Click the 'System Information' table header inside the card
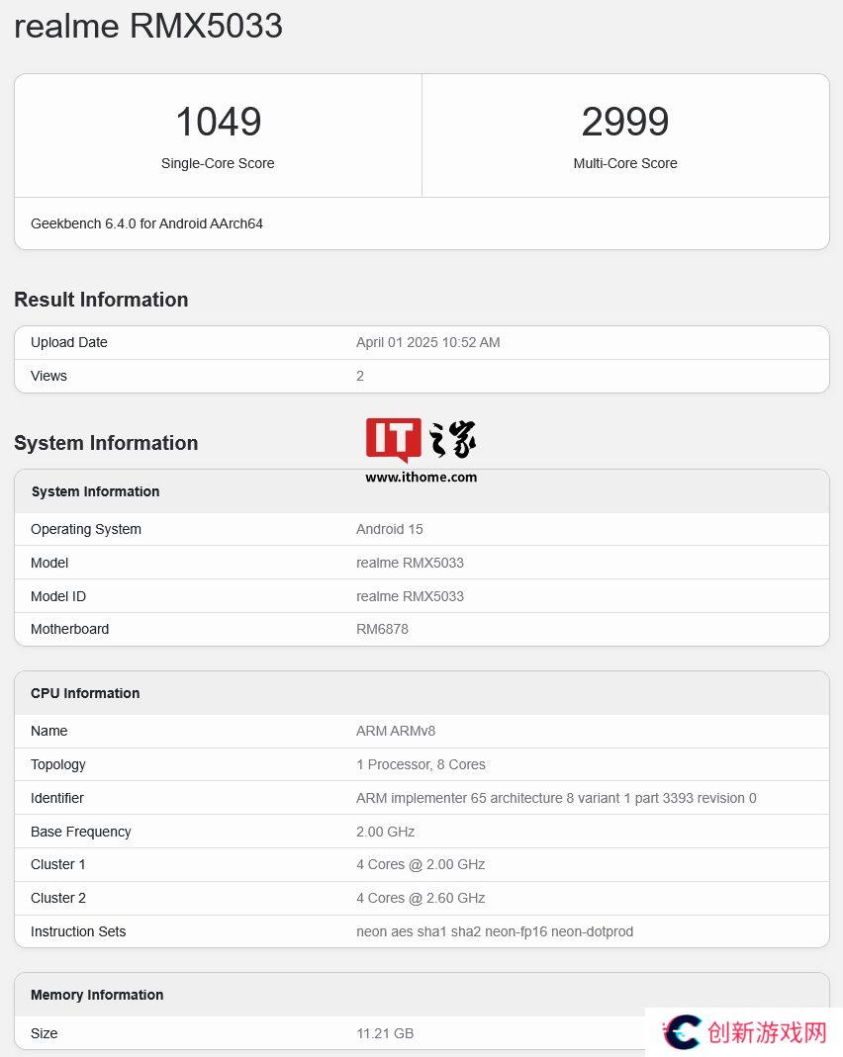843x1057 pixels. click(95, 491)
